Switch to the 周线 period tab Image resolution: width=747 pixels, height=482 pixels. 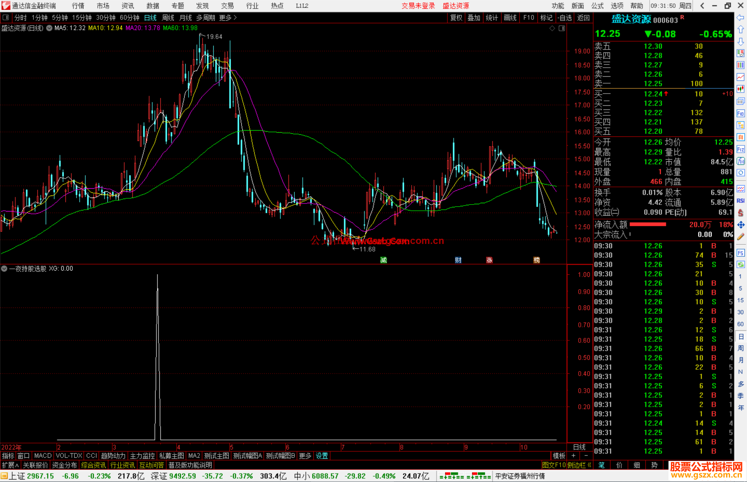(x=168, y=18)
